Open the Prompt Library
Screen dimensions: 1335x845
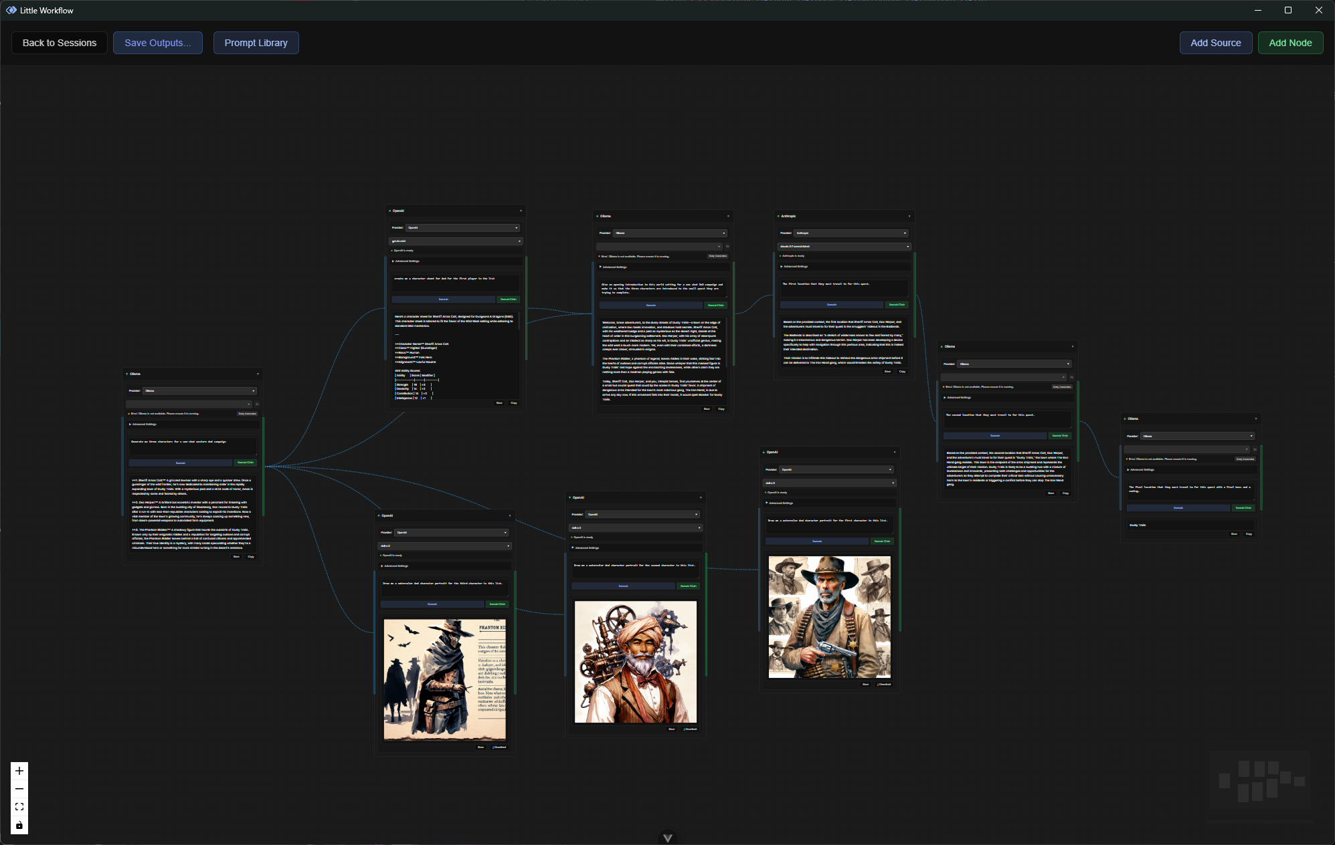[256, 43]
